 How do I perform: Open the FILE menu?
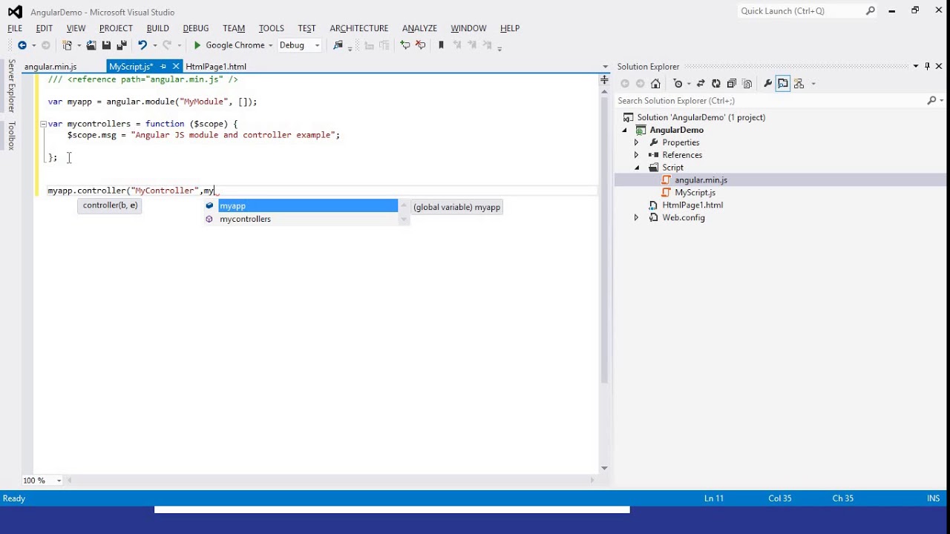(x=15, y=28)
